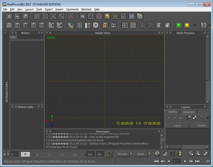Add a camera with the camera icon
This screenshot has height=167, width=213.
click(x=124, y=16)
